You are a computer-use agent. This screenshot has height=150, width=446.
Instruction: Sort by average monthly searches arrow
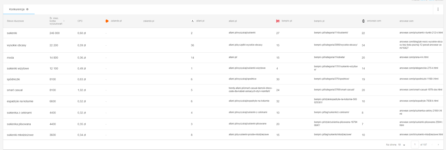coord(64,21)
